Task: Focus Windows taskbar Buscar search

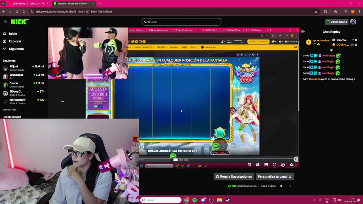Action: (x=161, y=200)
